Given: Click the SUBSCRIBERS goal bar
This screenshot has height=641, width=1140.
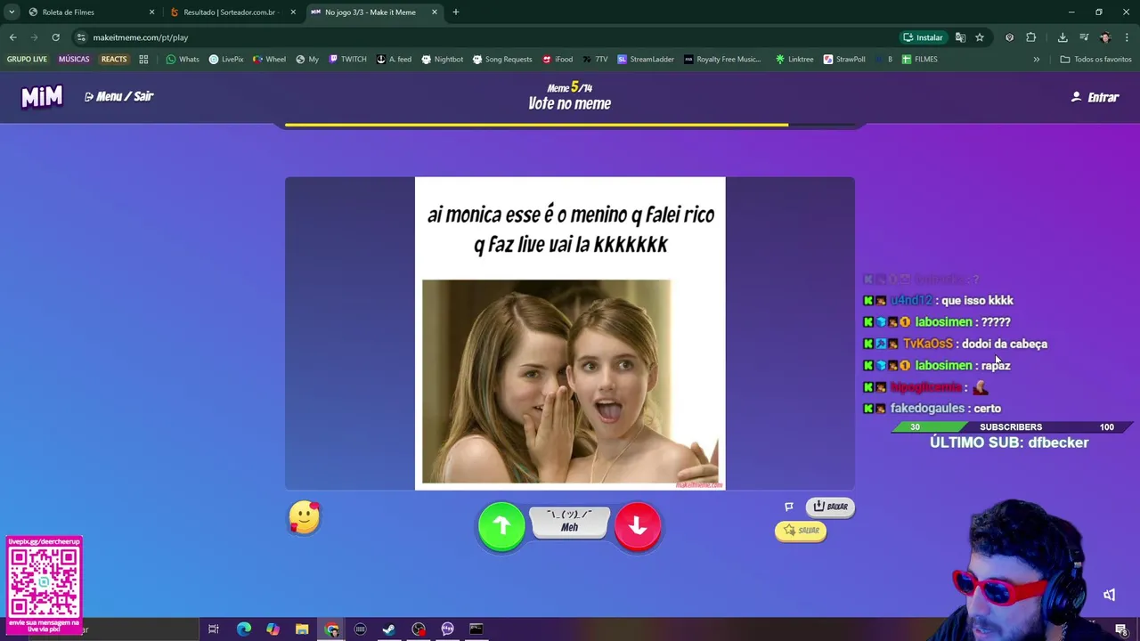Looking at the screenshot, I should coord(1011,427).
